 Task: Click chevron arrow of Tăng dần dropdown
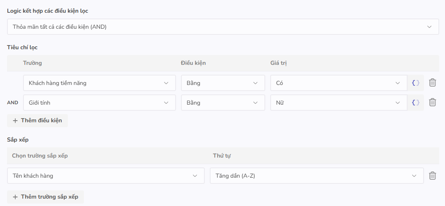point(415,176)
